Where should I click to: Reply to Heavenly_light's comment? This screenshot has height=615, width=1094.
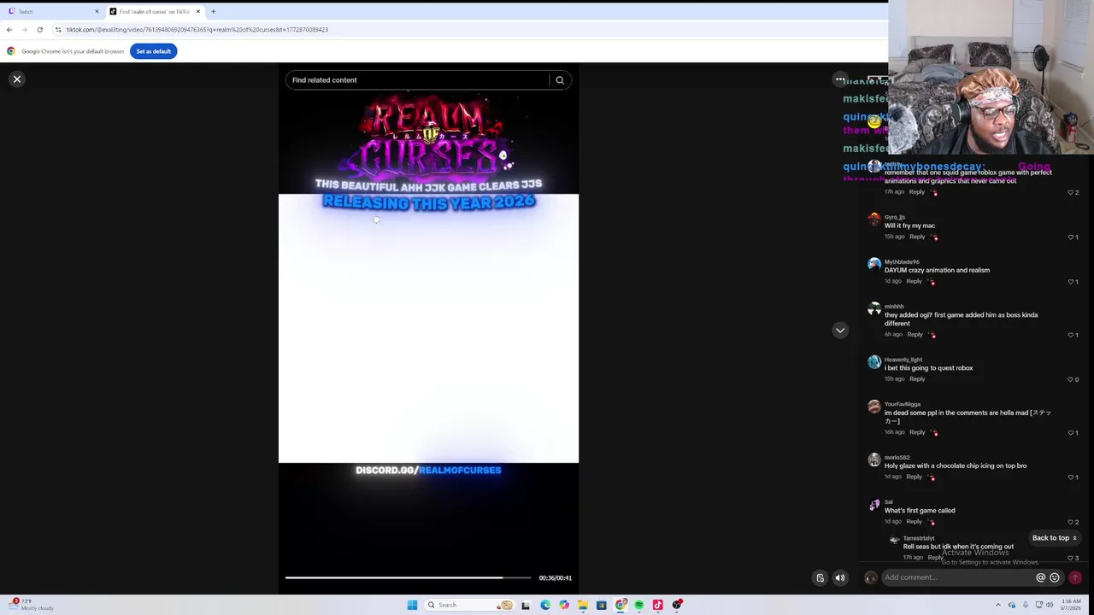tap(917, 379)
